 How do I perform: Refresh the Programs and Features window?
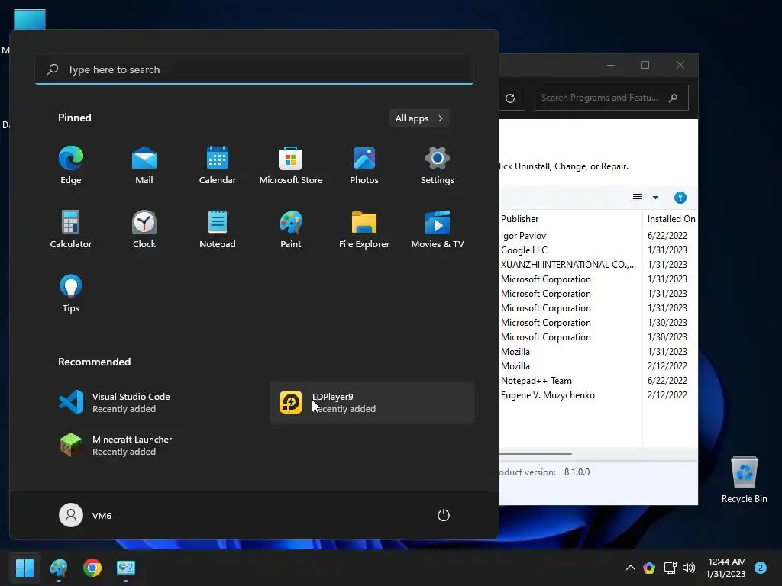click(510, 98)
